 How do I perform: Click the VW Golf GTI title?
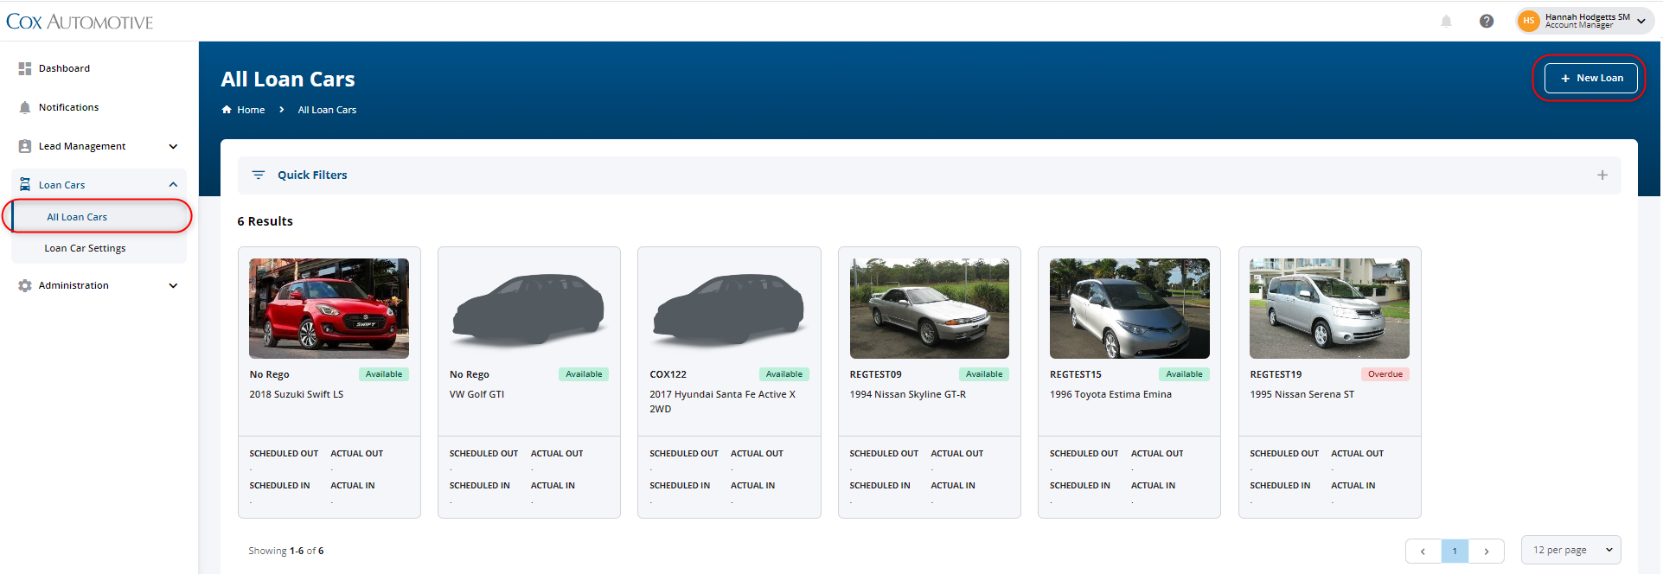pos(477,394)
